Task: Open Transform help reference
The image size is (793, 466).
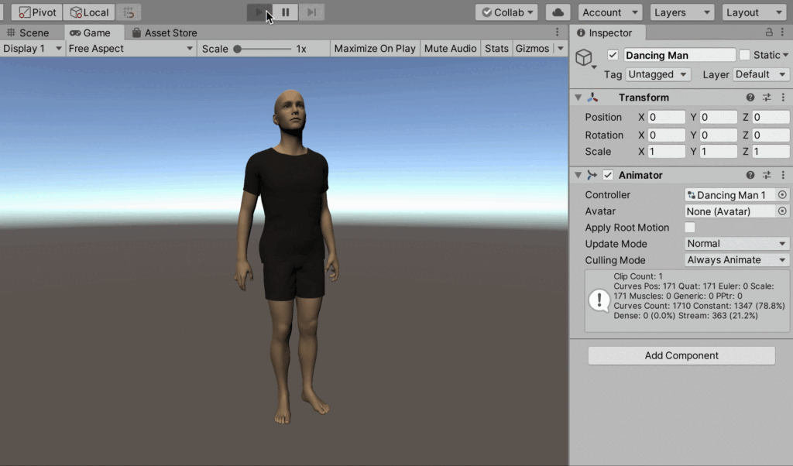Action: (x=750, y=97)
